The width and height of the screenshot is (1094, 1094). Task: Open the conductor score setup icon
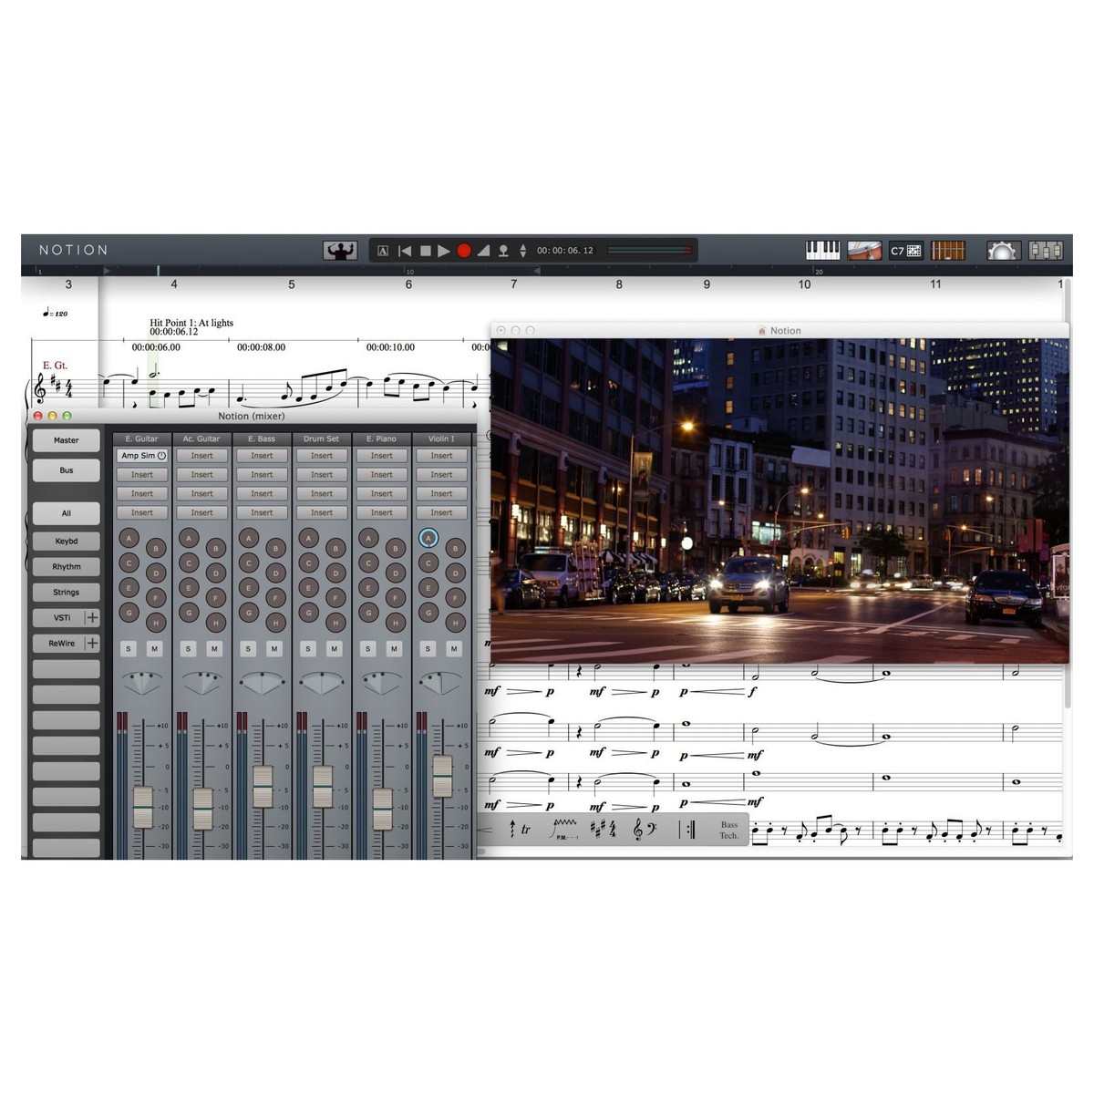340,251
